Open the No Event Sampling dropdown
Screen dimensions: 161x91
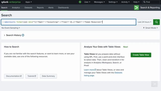point(11,28)
